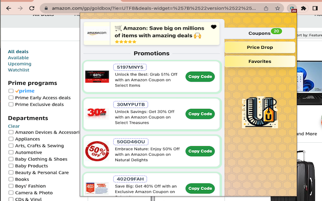This screenshot has width=322, height=201.
Task: Click the Amazon Save big title text
Action: (159, 32)
